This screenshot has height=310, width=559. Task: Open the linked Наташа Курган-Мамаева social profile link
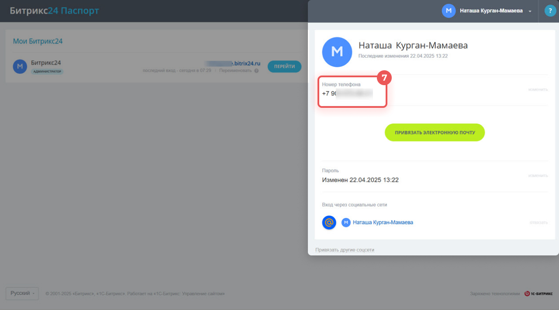coord(383,223)
